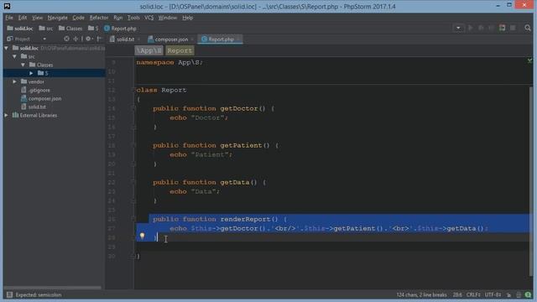Screen dimensions: 537x302
Task: Open the Refactor menu
Action: click(99, 18)
